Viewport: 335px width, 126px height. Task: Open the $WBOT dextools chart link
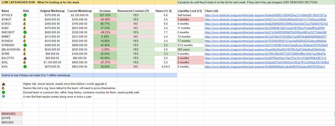point(265,19)
